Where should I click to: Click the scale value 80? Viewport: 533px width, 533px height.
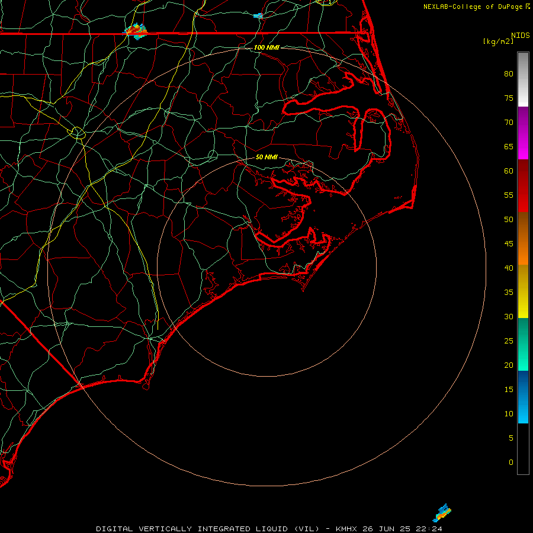509,74
